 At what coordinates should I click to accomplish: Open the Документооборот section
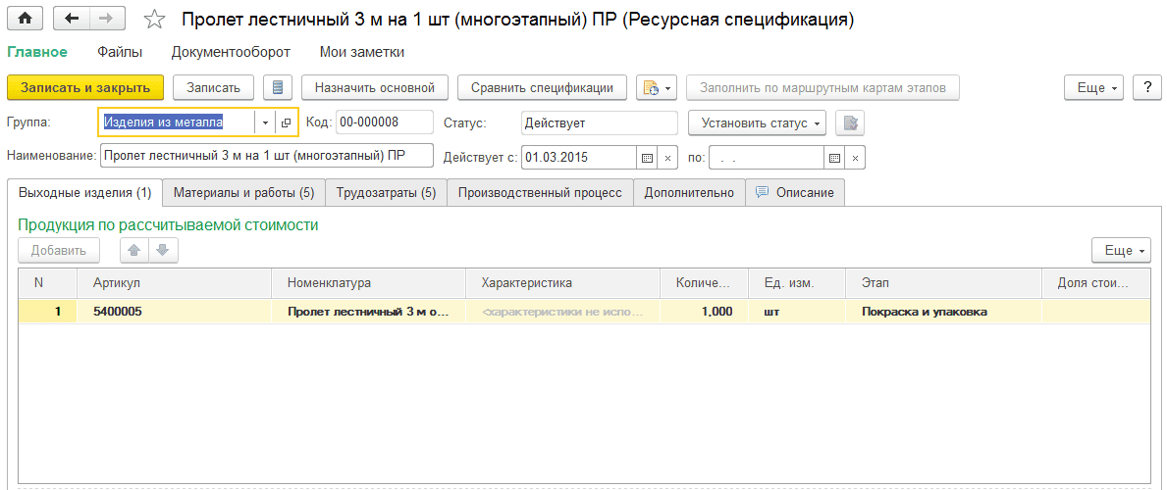click(x=231, y=52)
